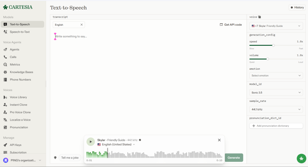Click the transcript text input area
Screen dimensions: 308x167
click(148, 92)
